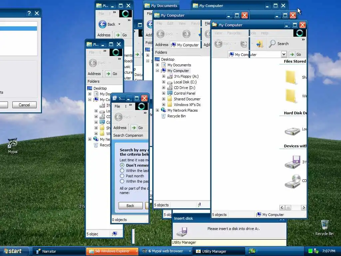This screenshot has width=341, height=256.
Task: Switch to Utility Manager taskbar button
Action: tap(219, 251)
